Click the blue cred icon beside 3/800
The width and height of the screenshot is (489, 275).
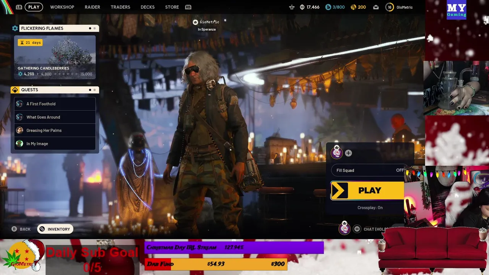[328, 7]
